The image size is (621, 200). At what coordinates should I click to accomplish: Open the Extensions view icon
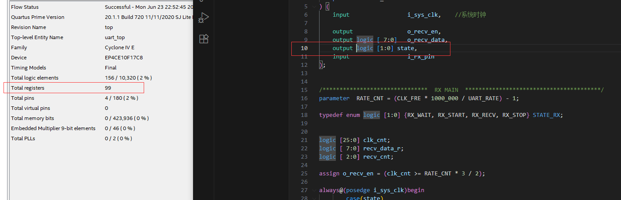204,39
